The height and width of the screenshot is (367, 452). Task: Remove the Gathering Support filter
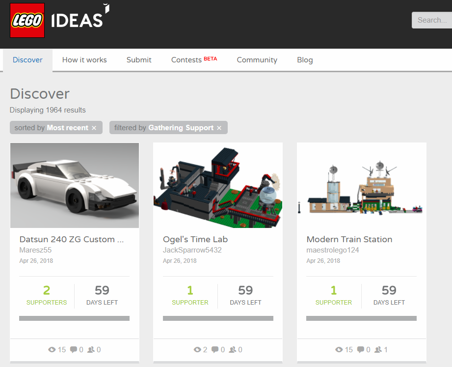219,128
